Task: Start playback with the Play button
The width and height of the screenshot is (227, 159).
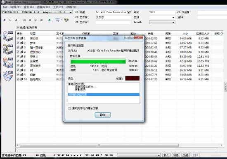Action: tap(5, 20)
